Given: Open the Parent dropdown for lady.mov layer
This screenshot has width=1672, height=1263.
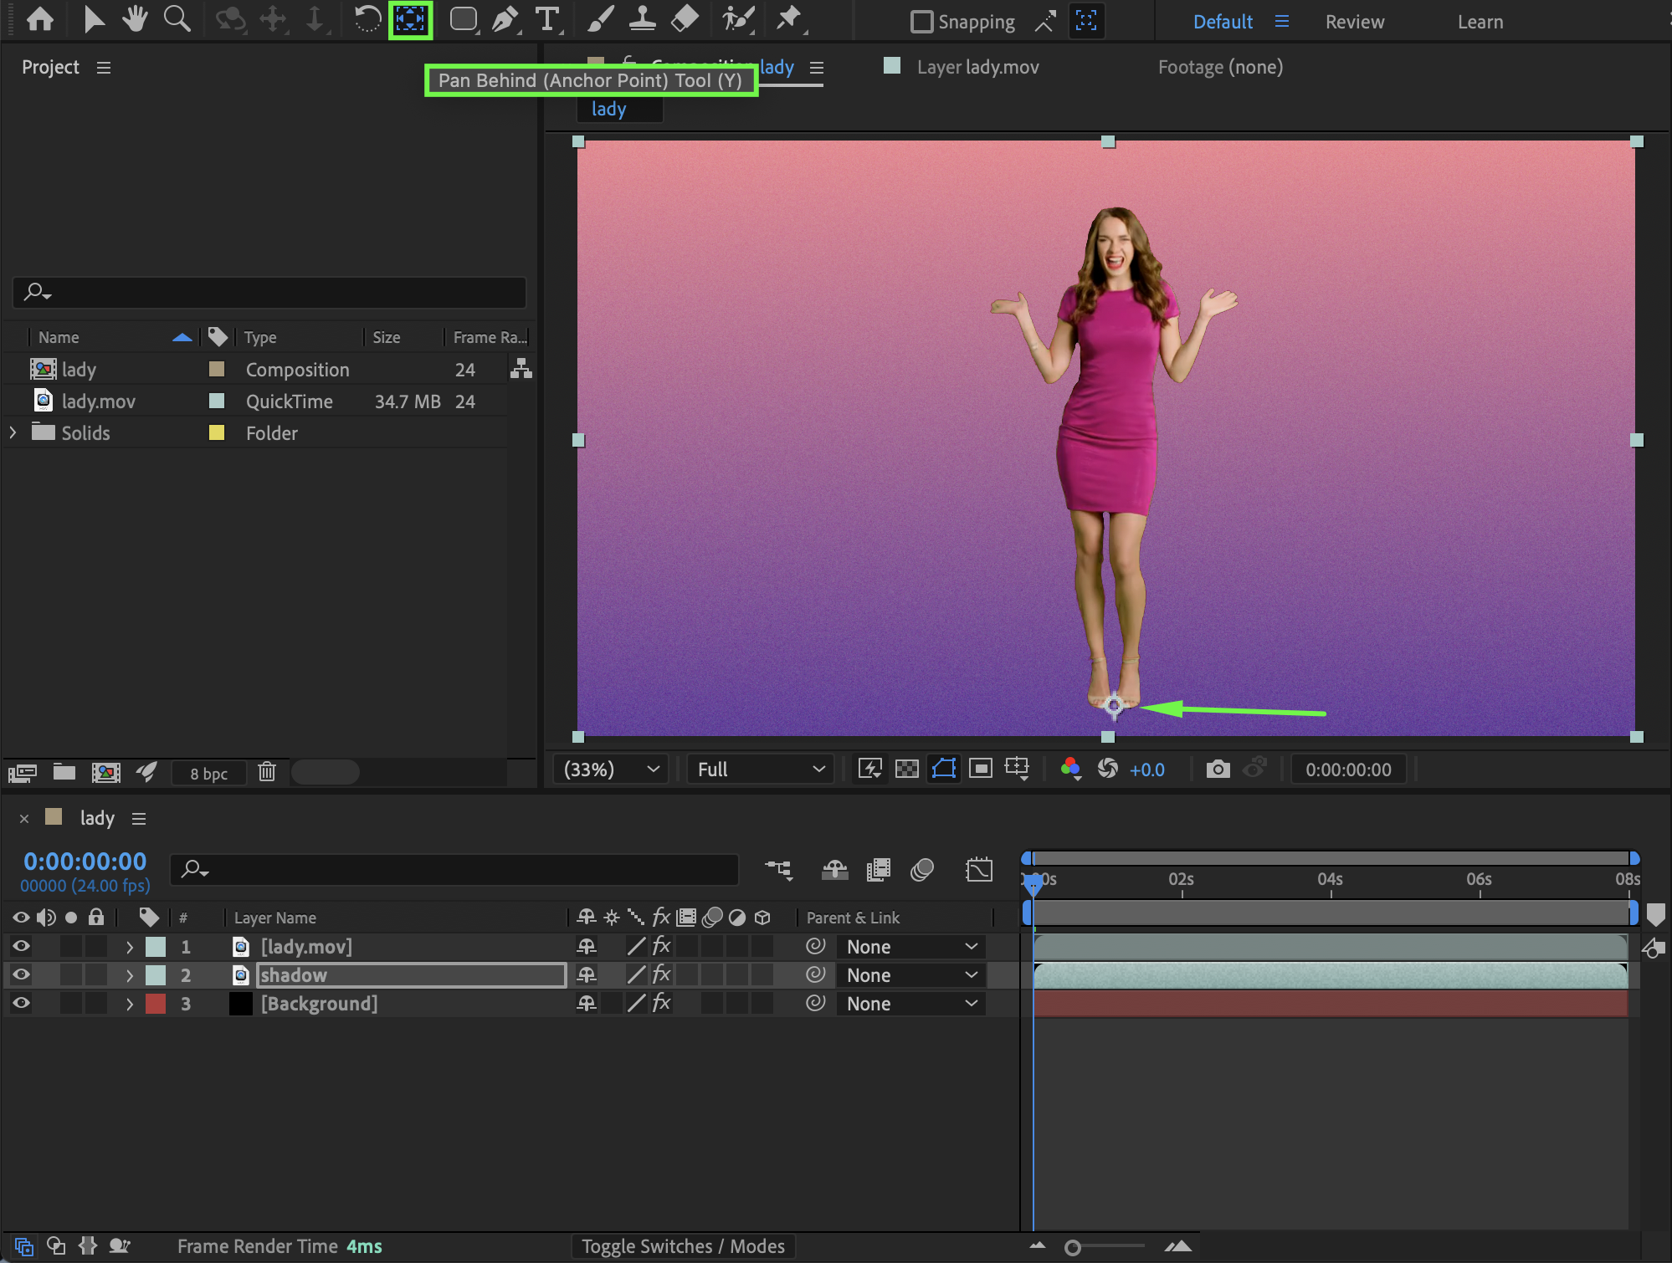Looking at the screenshot, I should [910, 947].
